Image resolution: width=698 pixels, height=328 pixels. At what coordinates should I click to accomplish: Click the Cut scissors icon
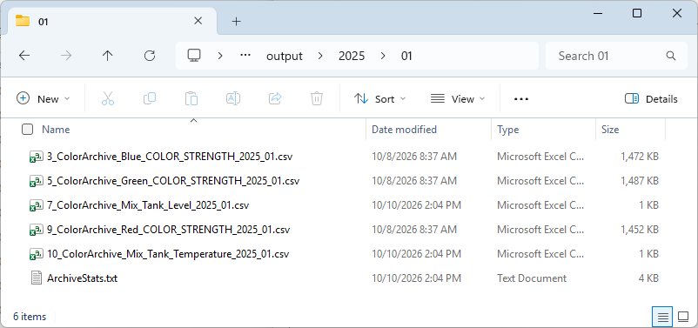[108, 99]
